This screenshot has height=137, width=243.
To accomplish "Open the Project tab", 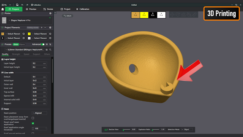I will click(65, 9).
